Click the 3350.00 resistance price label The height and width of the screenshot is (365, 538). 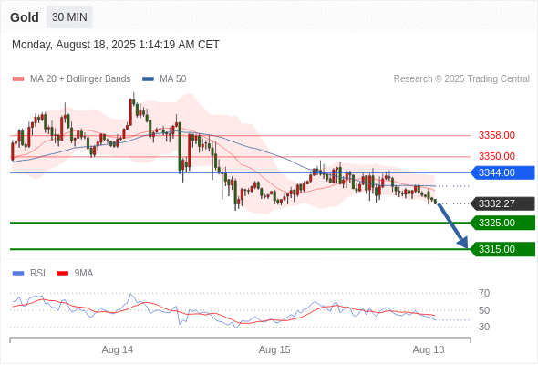[497, 156]
